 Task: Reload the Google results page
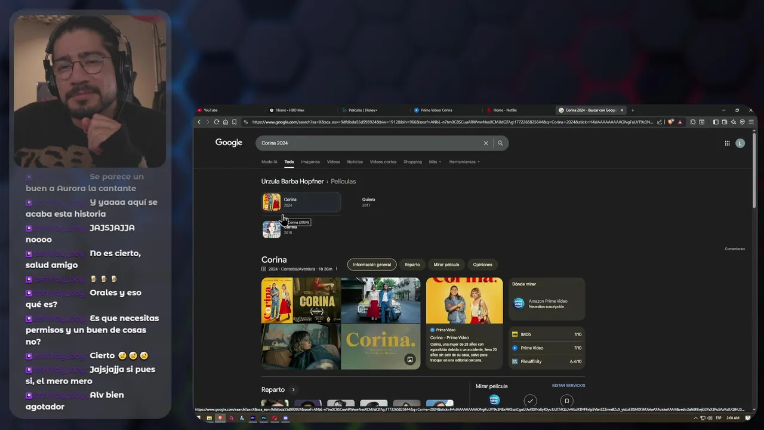(217, 122)
